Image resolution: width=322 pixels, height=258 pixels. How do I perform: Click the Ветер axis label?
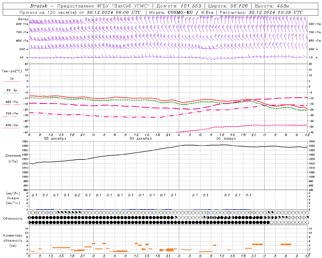click(23, 19)
